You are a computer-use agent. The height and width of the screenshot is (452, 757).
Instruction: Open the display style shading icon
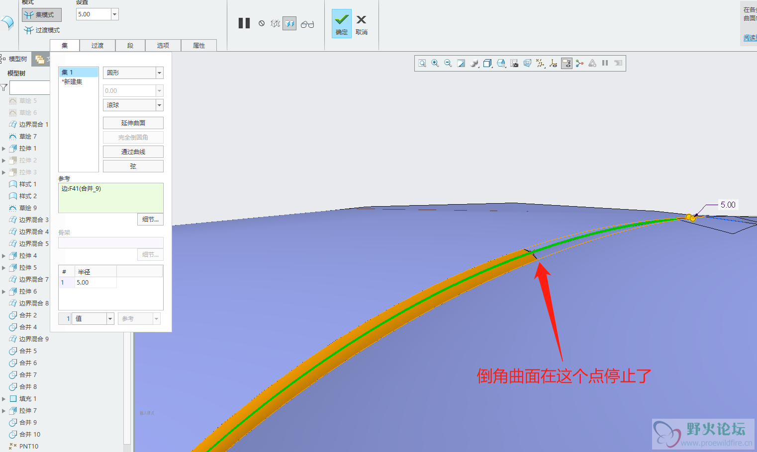pos(474,63)
